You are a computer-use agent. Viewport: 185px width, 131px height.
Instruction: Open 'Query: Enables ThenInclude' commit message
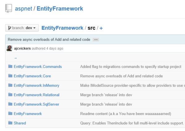pyautogui.click(x=132, y=123)
